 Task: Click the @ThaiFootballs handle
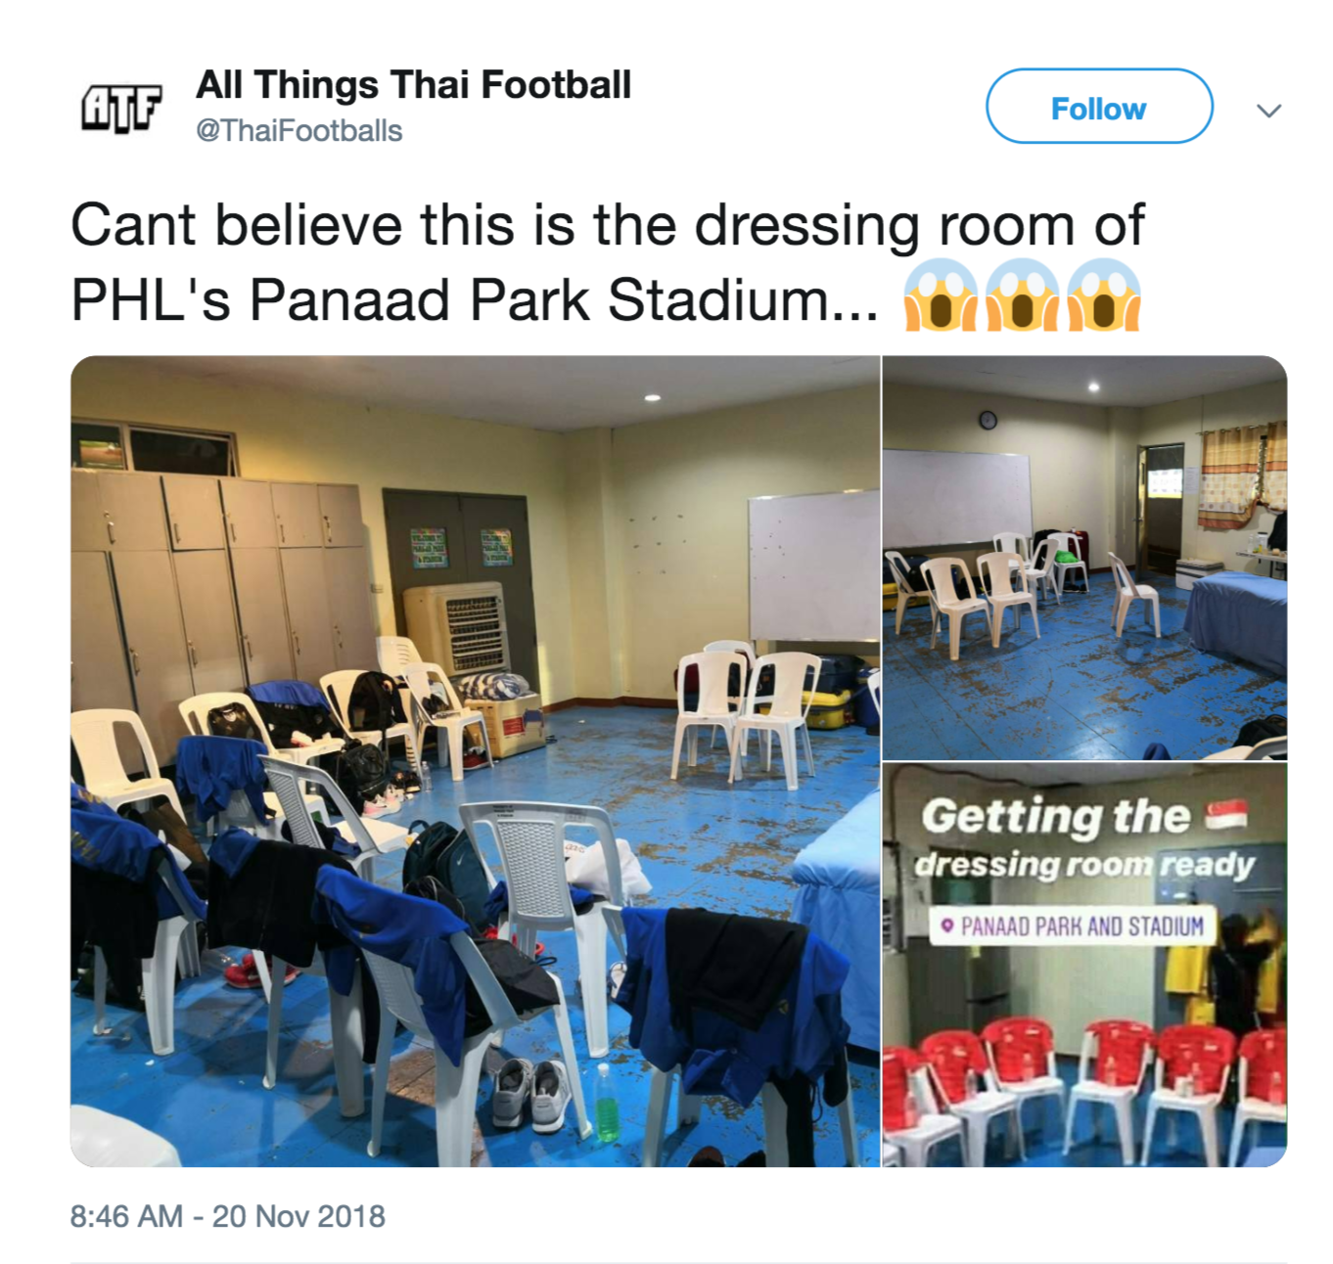click(x=299, y=128)
